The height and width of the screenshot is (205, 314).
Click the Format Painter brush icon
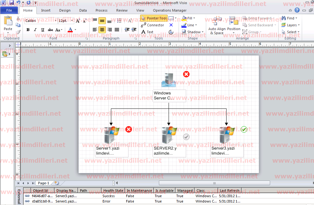(x=18, y=32)
